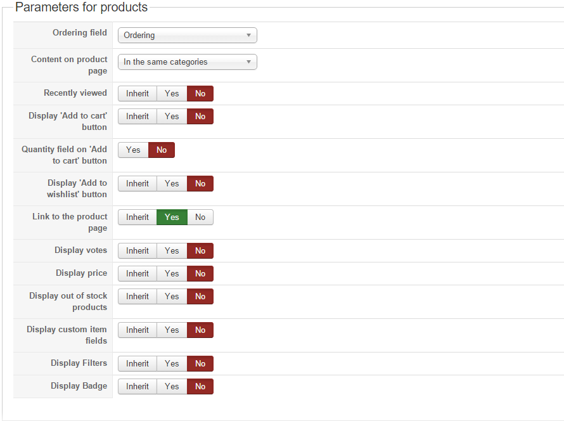Set Quantity field on 'Add to cart' to Yes
This screenshot has height=421, width=564.
[133, 150]
